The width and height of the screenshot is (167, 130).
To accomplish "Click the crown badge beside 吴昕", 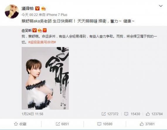I will [40, 31].
